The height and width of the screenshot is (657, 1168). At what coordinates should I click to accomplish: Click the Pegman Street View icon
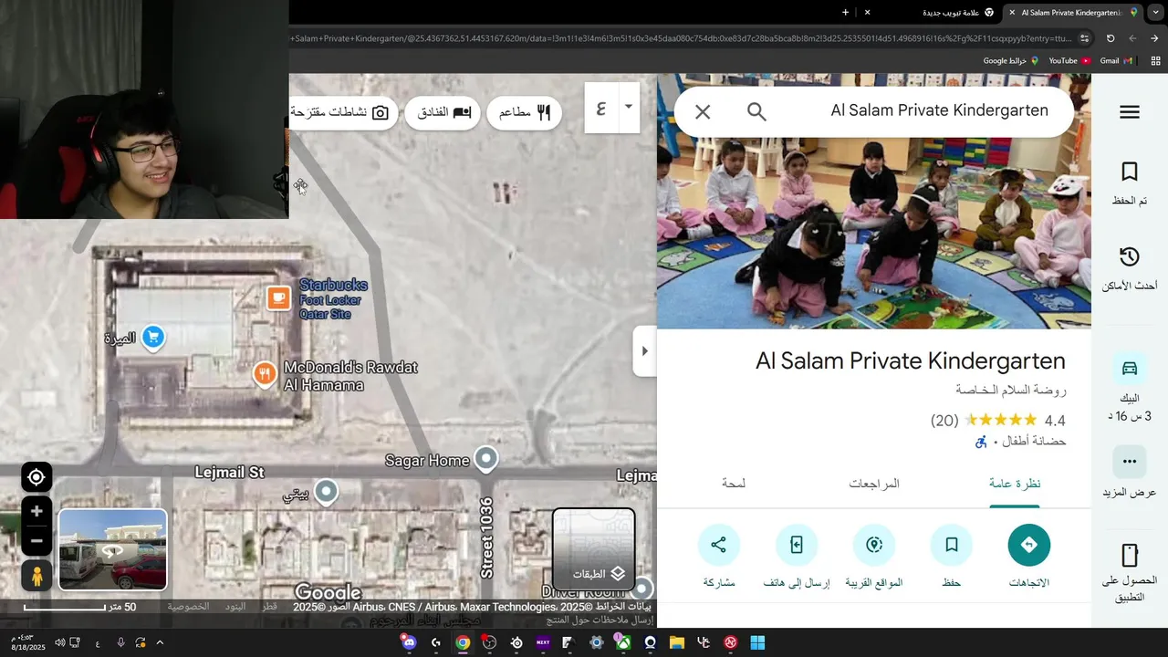point(36,576)
